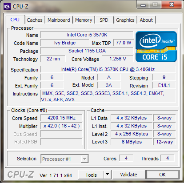184x183 pixels.
Task: Click the empty Bus Speed field
Action: click(61, 134)
